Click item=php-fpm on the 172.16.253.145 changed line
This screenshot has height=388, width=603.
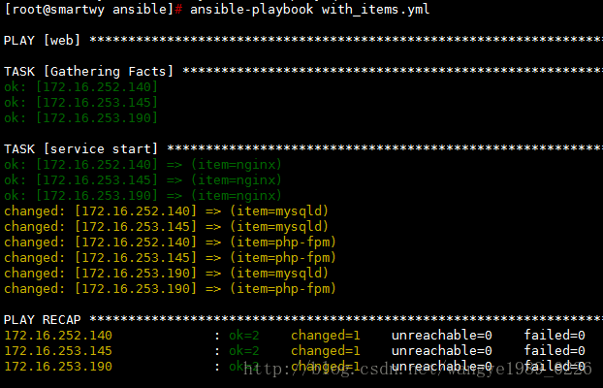point(282,257)
